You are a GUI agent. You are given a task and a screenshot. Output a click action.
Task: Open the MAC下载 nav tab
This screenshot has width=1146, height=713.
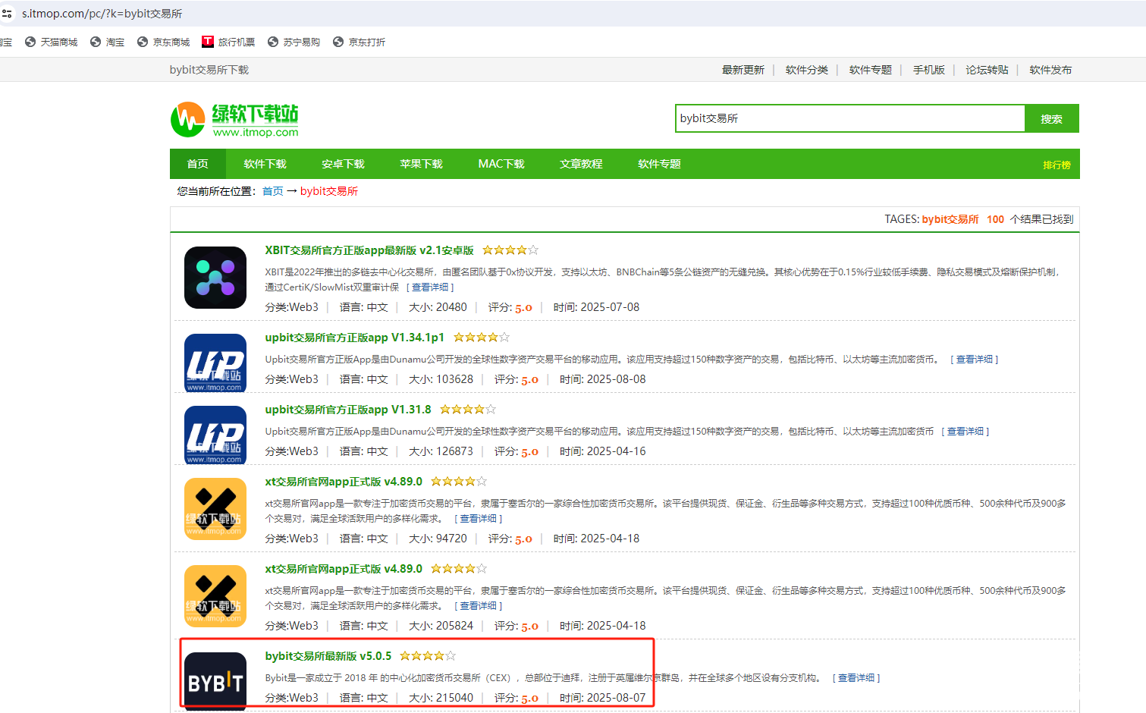pyautogui.click(x=501, y=164)
